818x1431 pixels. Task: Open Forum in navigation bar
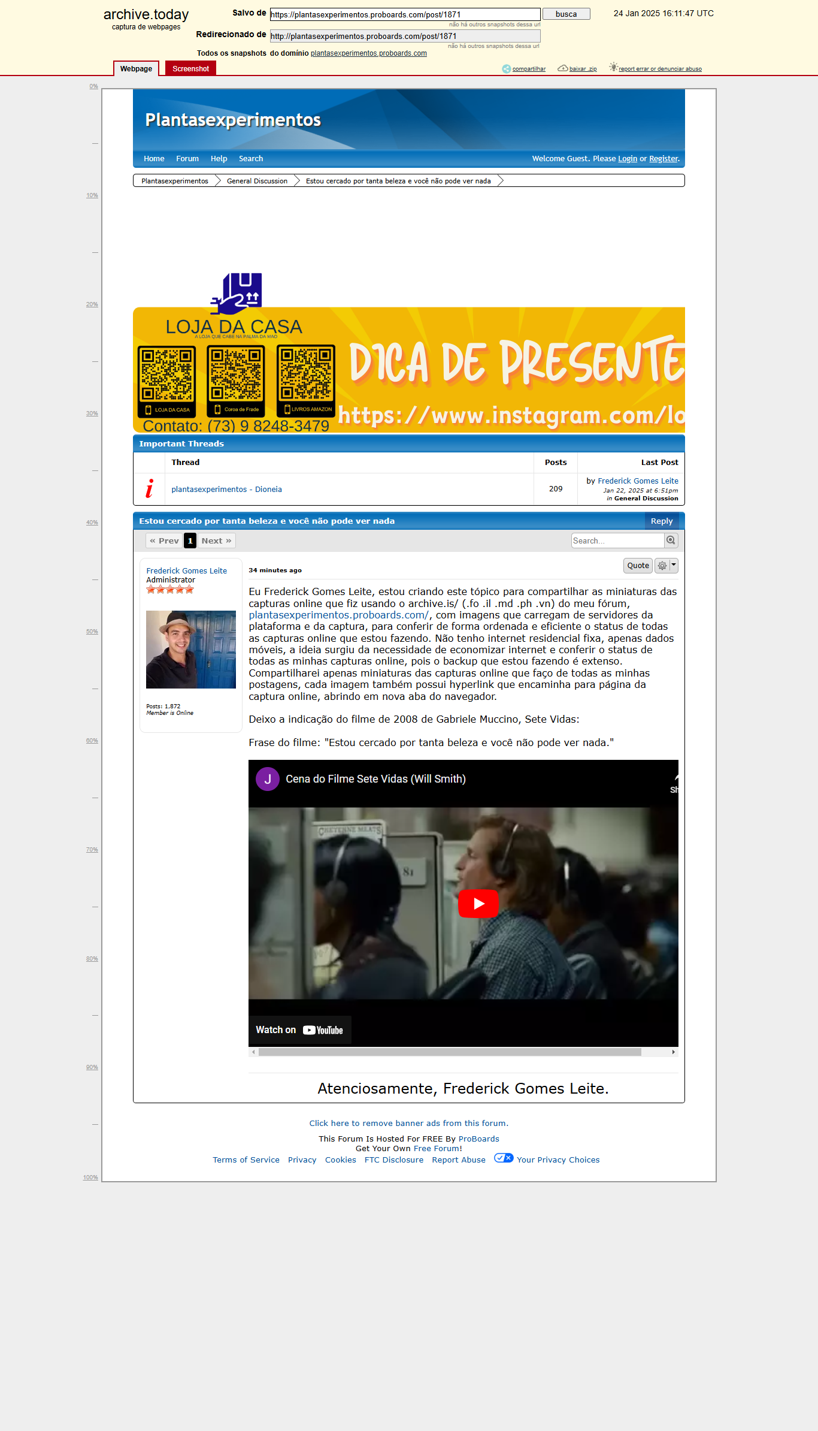[187, 159]
